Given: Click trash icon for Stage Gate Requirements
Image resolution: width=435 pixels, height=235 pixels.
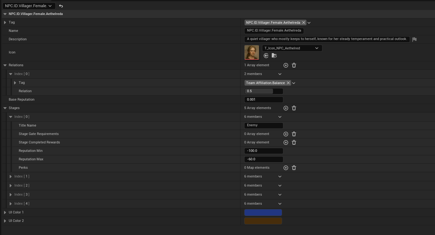Looking at the screenshot, I should (x=294, y=134).
